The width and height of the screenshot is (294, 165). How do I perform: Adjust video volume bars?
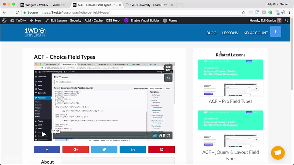tap(155, 135)
